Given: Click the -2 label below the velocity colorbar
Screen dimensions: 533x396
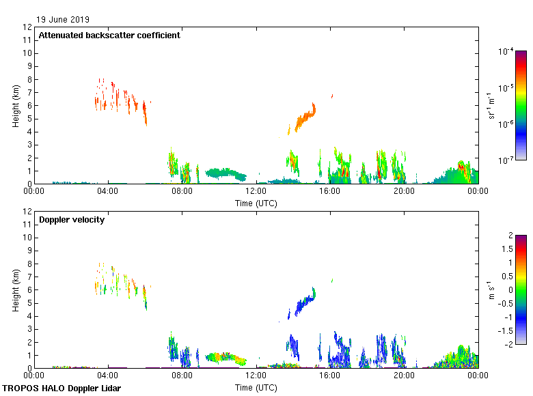Looking at the screenshot, I should [x=508, y=343].
